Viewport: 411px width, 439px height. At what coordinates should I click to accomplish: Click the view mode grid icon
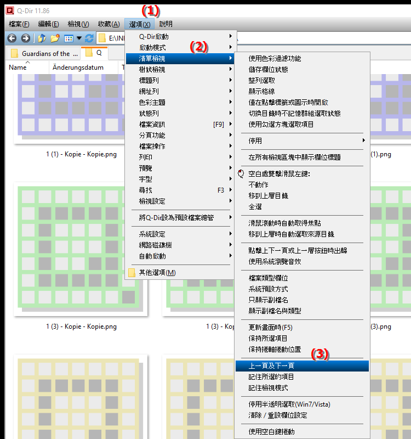[68, 38]
